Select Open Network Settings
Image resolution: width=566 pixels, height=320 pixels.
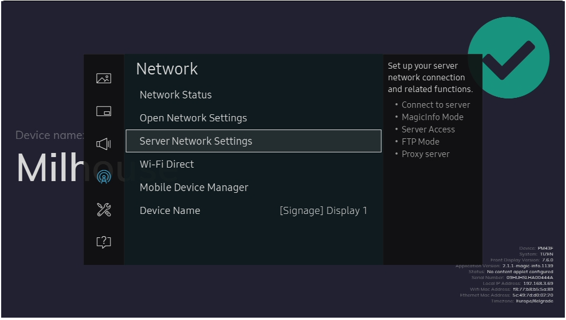(x=193, y=118)
